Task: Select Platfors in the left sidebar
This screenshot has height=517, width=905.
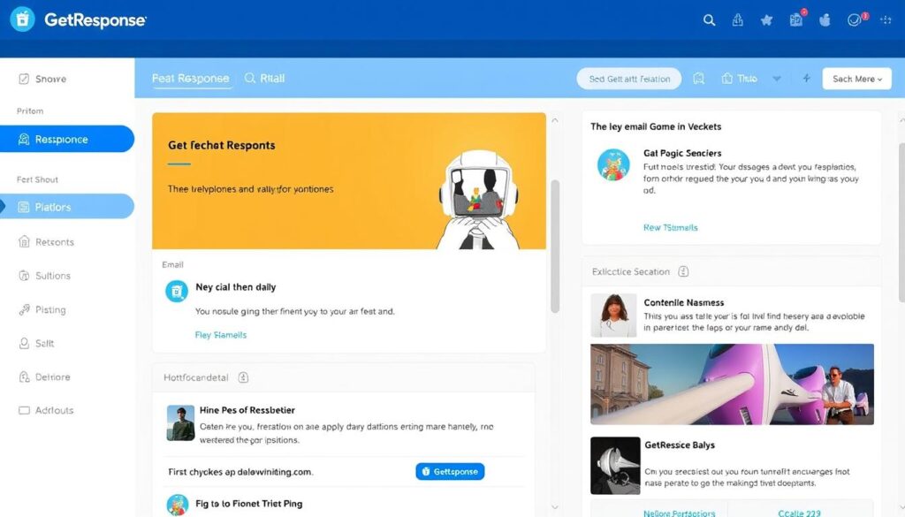Action: 67,207
